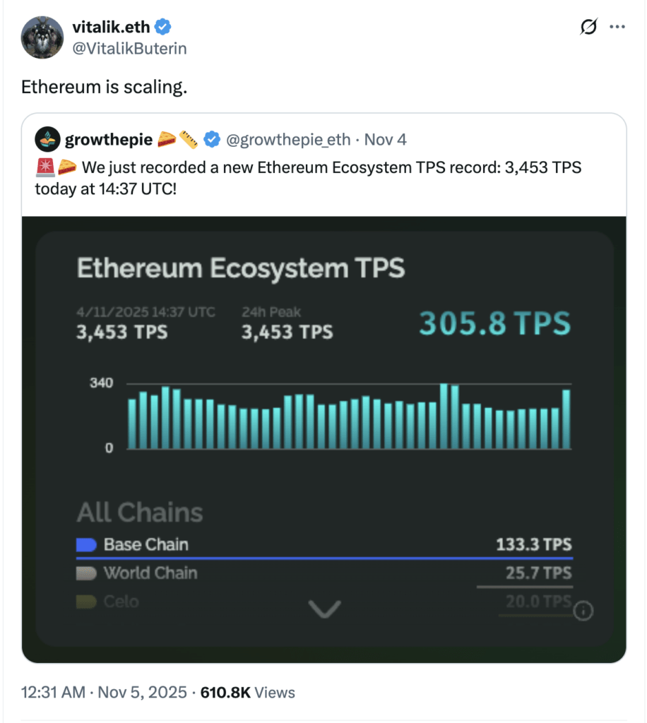Click the info icon on the TPS chart
The height and width of the screenshot is (723, 647).
583,610
